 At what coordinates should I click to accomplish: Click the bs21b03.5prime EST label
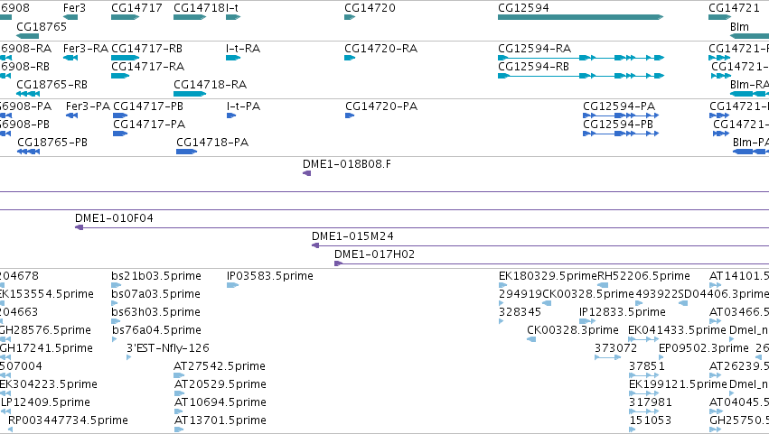[x=156, y=276]
